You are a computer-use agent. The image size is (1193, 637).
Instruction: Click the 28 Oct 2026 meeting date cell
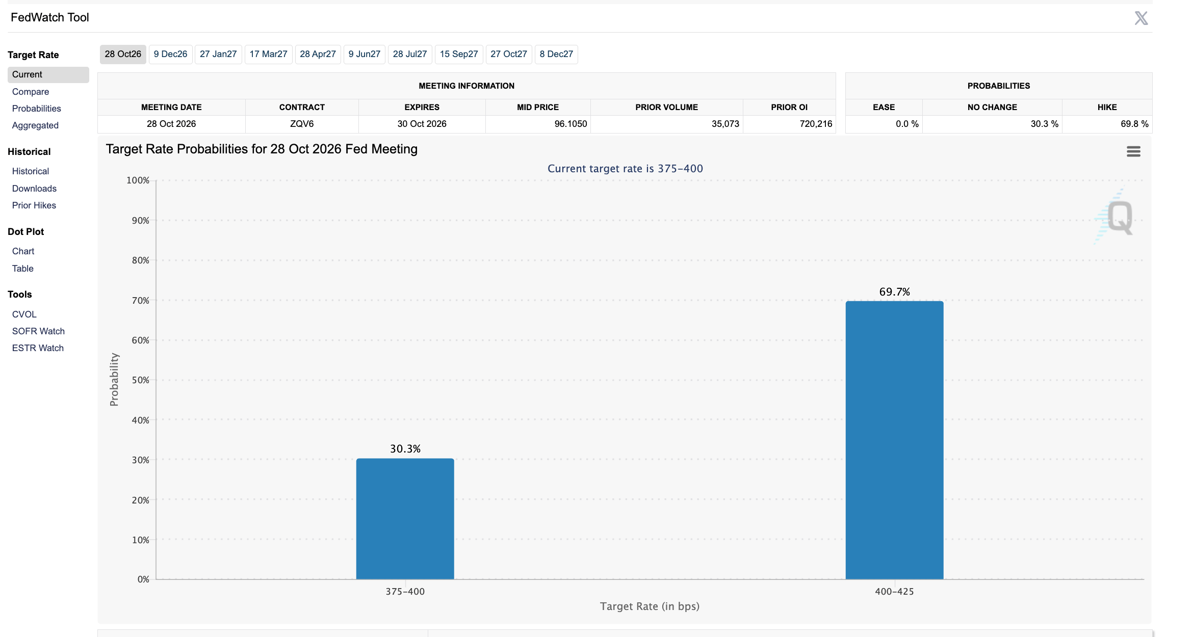click(x=171, y=124)
